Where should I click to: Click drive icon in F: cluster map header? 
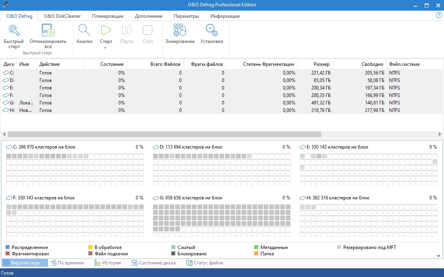tap(9, 198)
